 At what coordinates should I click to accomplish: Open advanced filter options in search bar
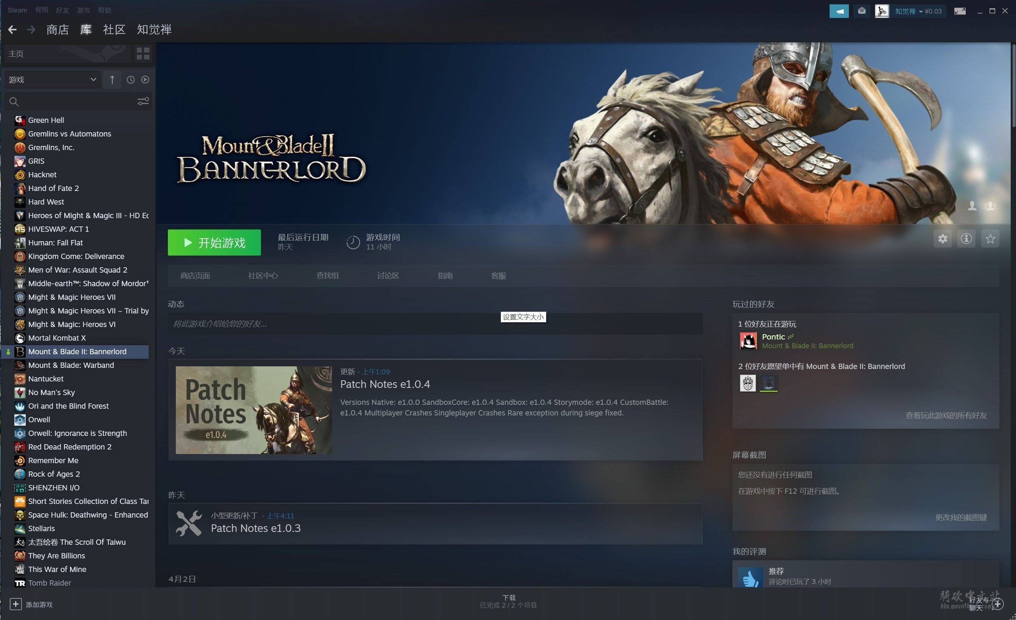tap(143, 101)
